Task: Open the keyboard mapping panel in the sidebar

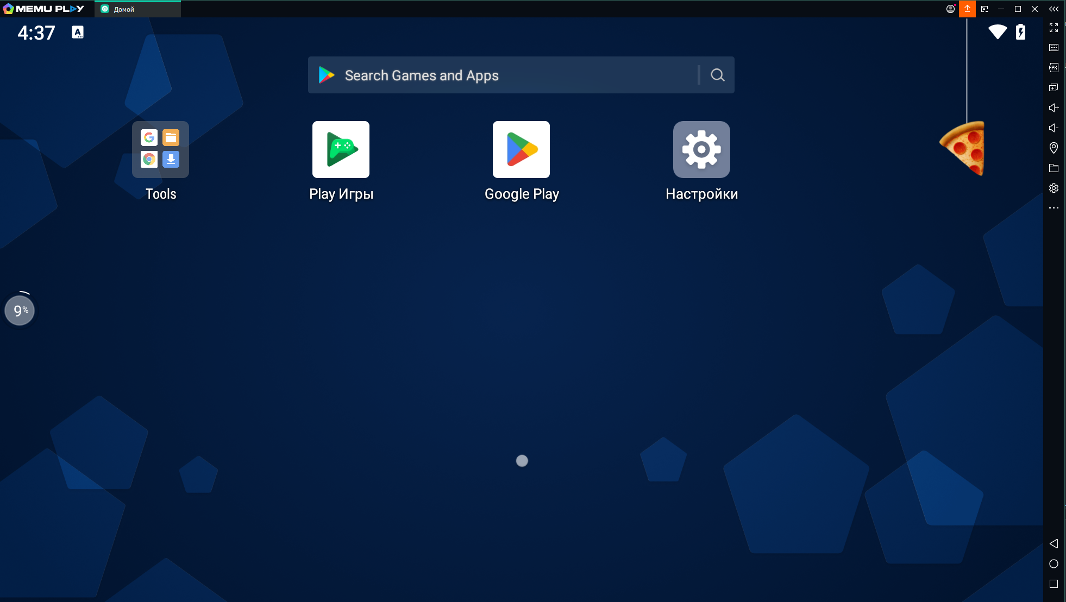Action: coord(1054,48)
